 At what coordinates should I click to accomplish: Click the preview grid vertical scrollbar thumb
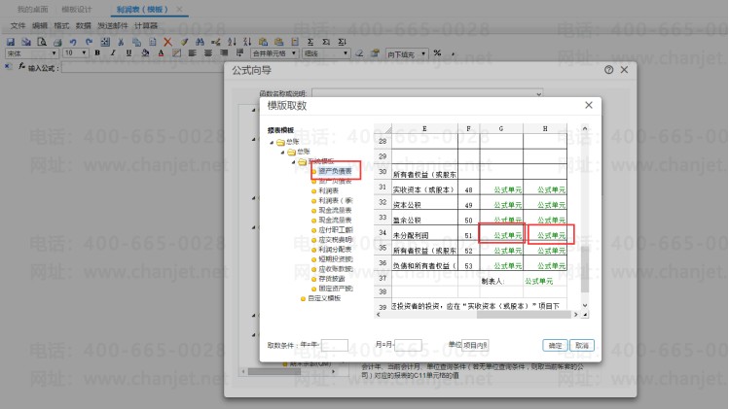585,269
